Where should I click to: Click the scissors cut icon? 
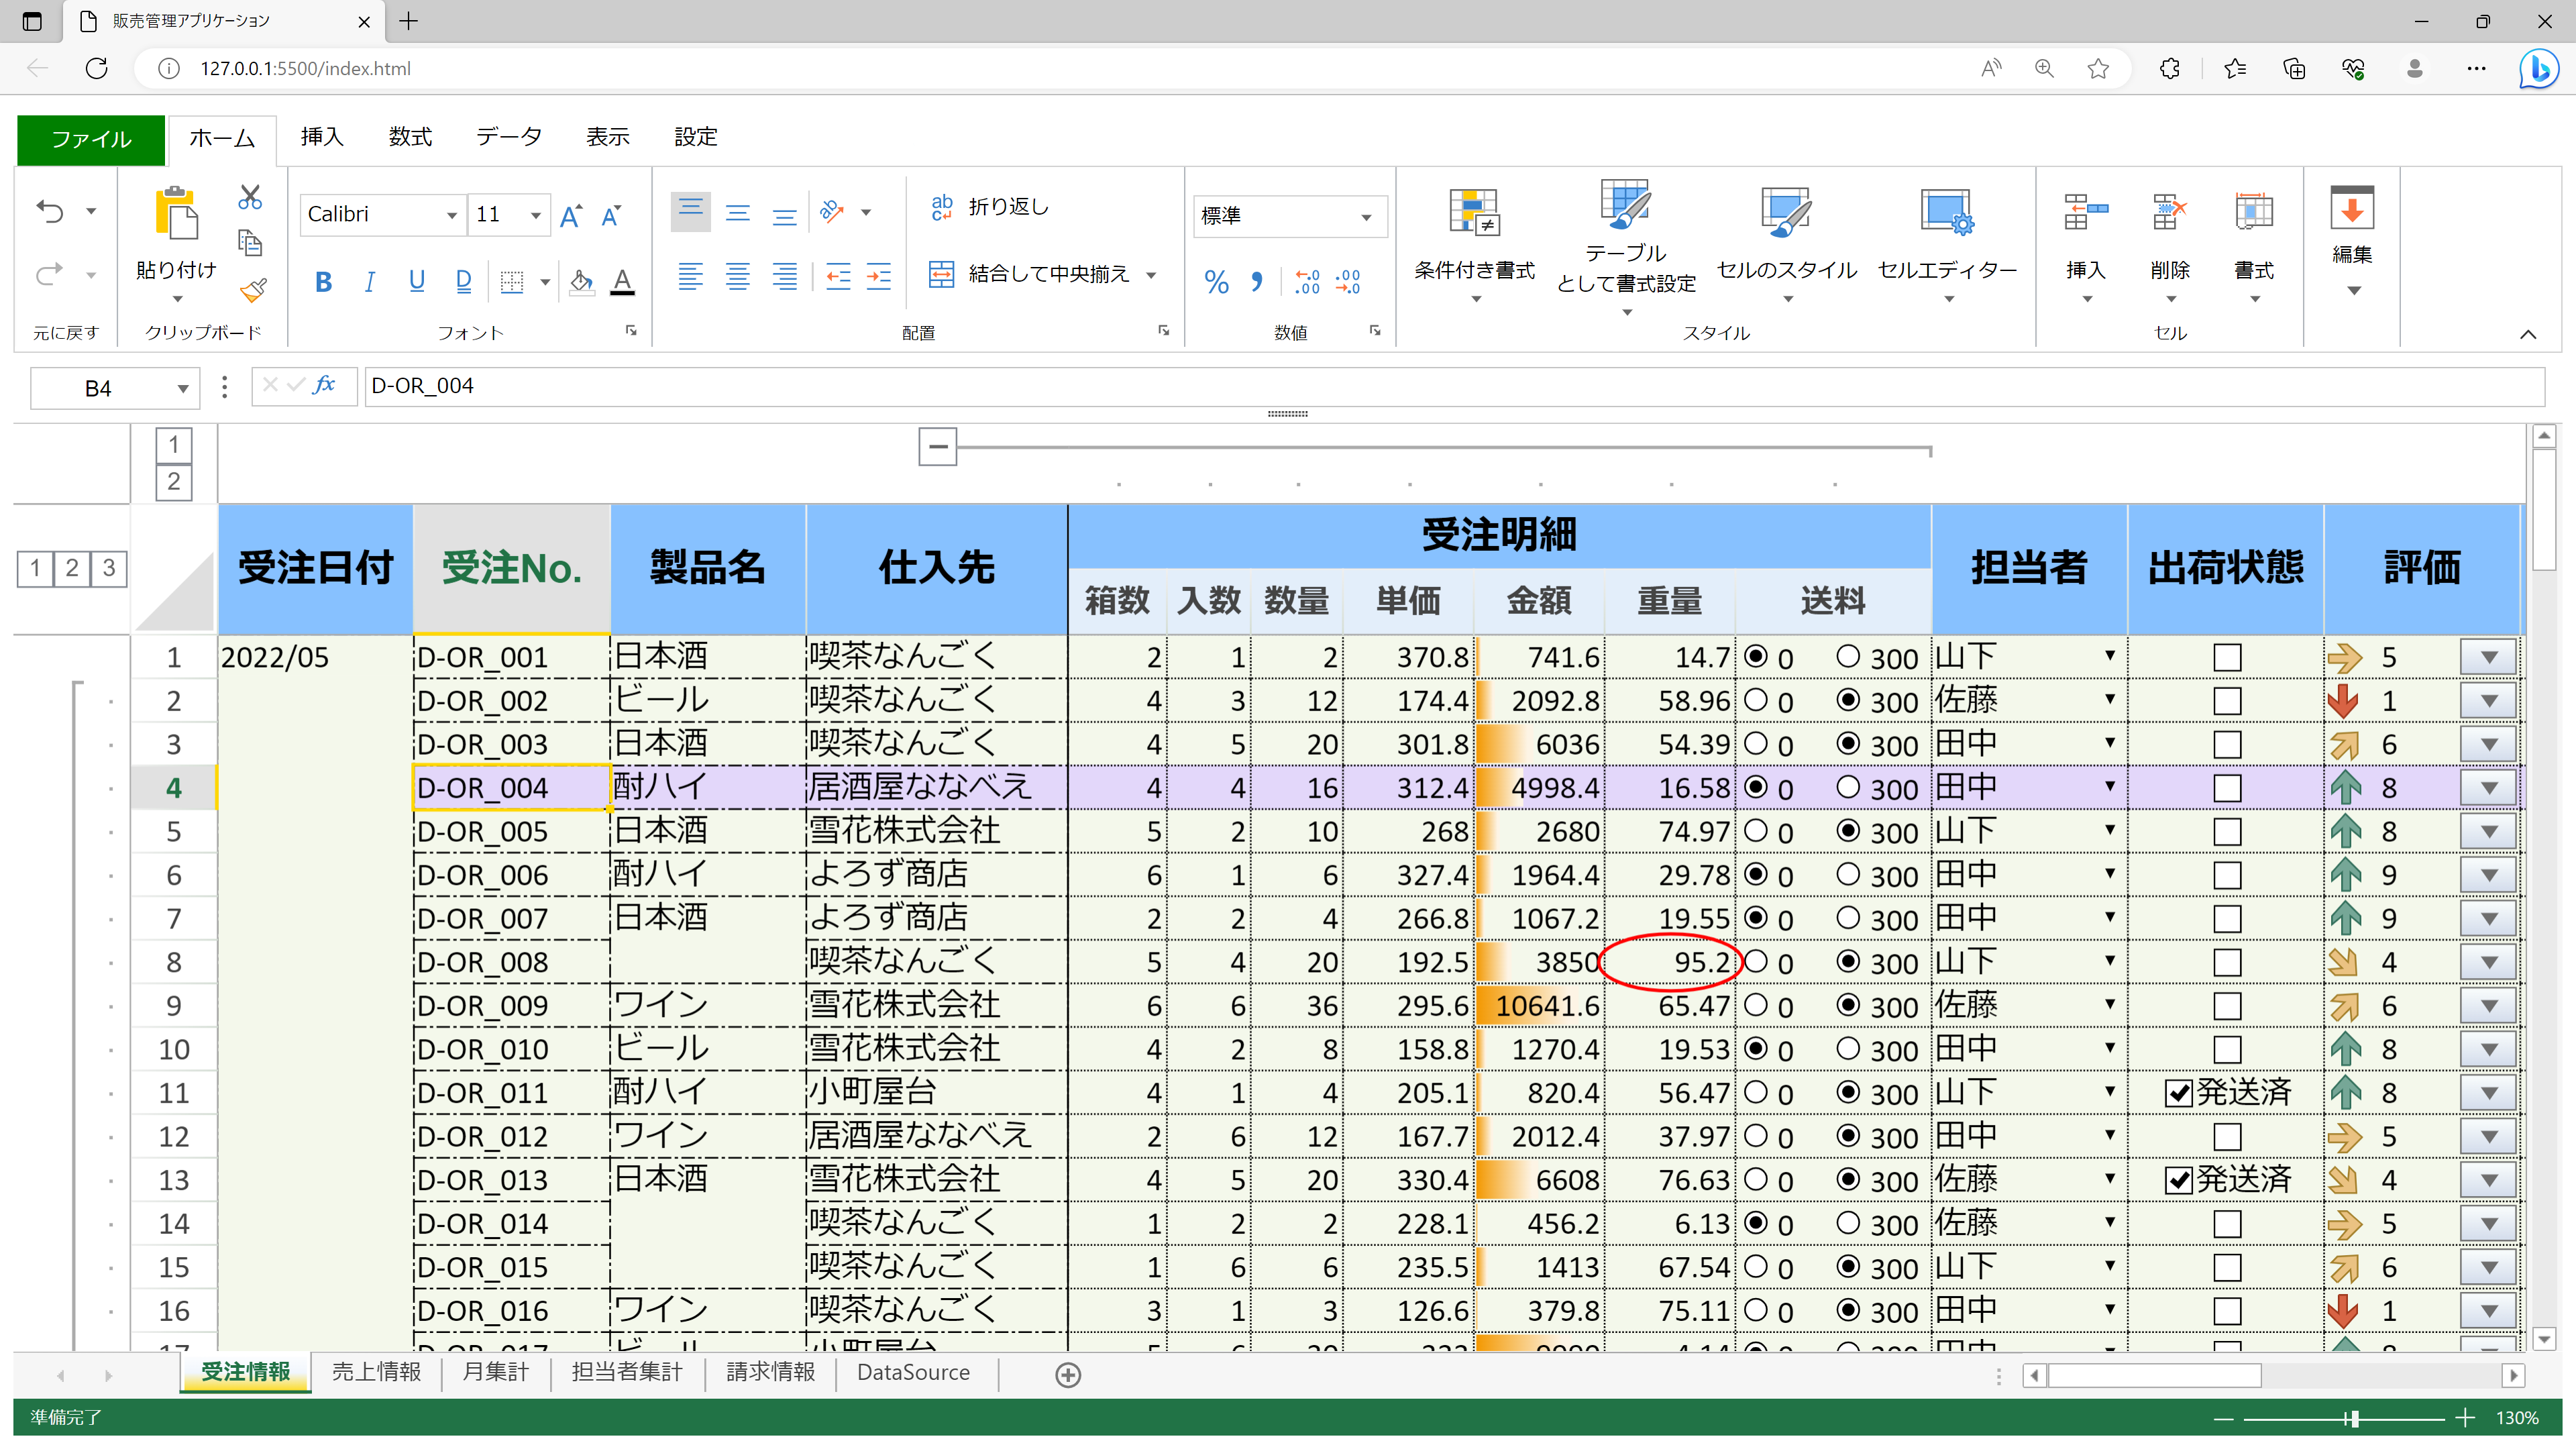point(250,197)
